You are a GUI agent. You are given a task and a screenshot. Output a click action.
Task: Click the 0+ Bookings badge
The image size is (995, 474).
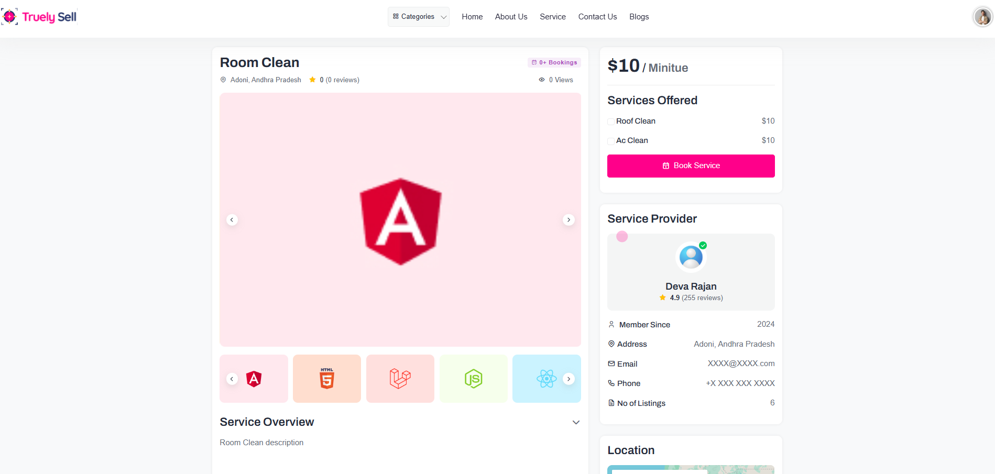click(x=554, y=62)
